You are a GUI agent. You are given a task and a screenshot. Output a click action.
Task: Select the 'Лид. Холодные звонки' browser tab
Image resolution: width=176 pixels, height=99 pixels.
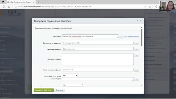[x=21, y=2]
